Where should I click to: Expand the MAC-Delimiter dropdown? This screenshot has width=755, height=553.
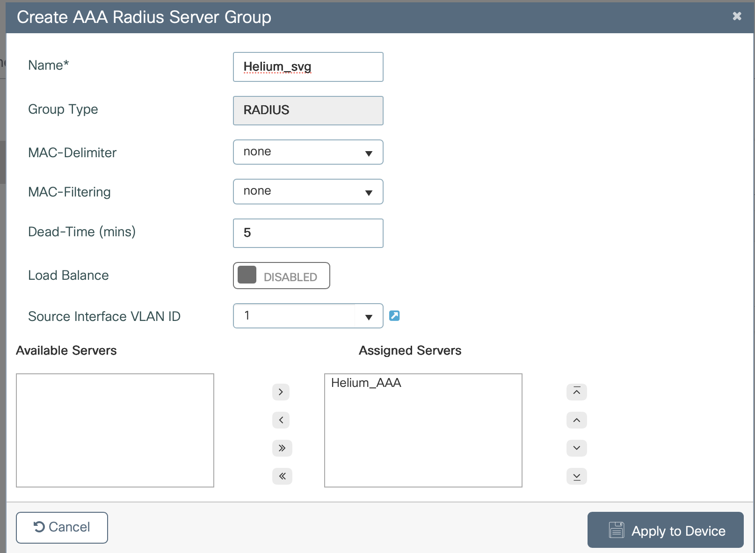[x=308, y=152]
